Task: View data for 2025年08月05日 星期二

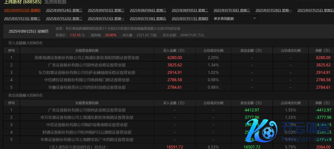Action: pos(190,10)
